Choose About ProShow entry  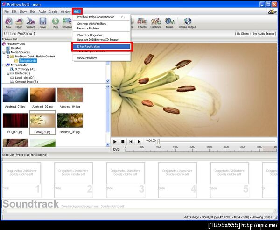pyautogui.click(x=101, y=58)
